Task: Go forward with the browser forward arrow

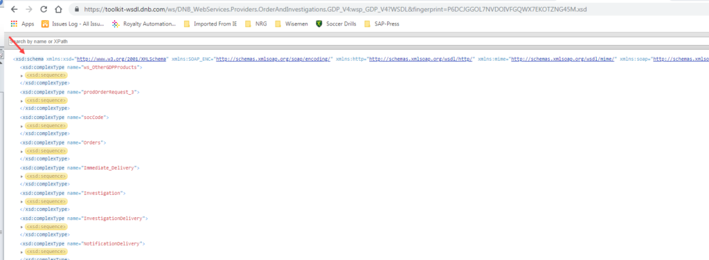Action: point(29,9)
